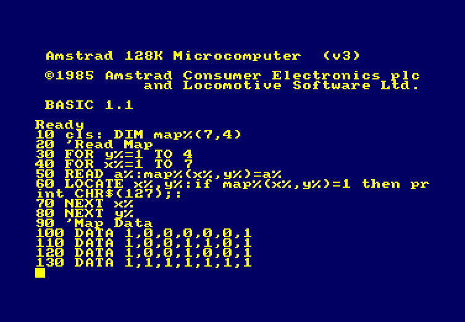Screen dimensions: 465x322
Task: Click line 100 DATA row
Action: [x=143, y=233]
